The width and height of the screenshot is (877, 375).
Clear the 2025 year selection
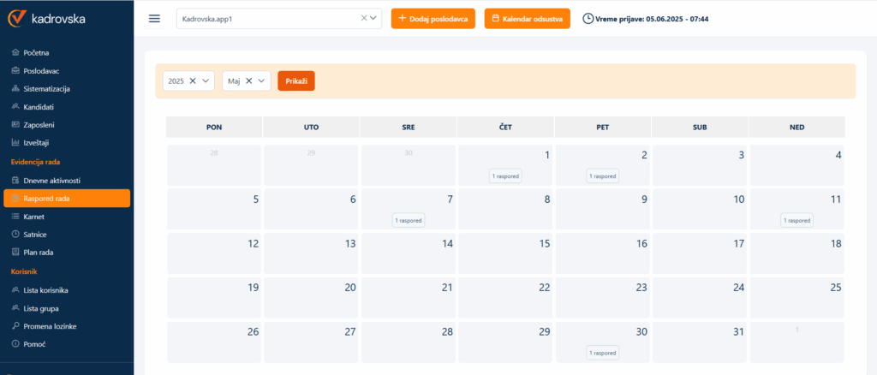[193, 80]
